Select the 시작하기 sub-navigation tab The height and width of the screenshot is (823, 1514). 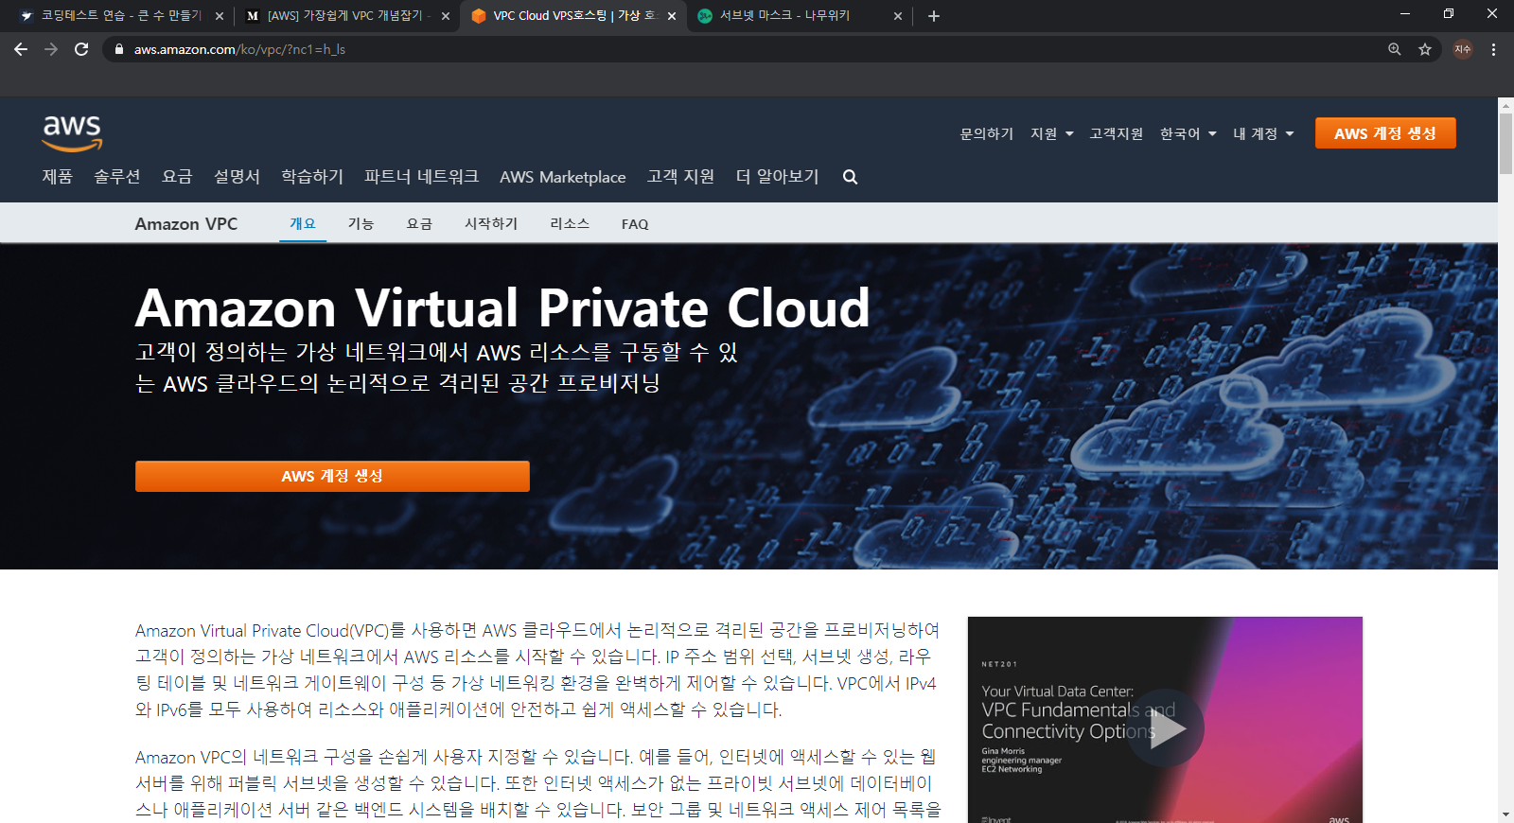click(491, 223)
